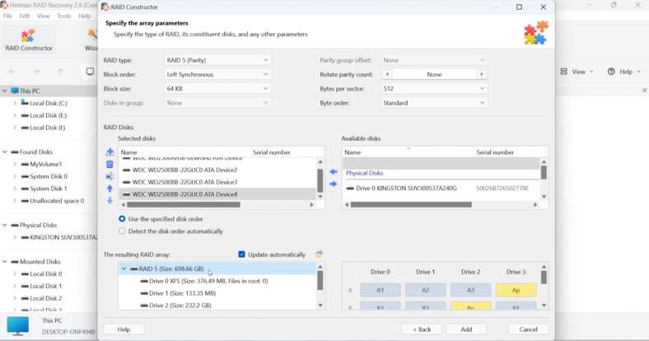Open the Tools menu
649x341 pixels.
click(x=63, y=16)
